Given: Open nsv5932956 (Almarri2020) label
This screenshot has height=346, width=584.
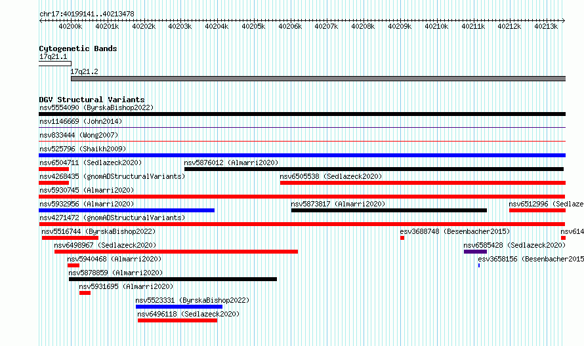Looking at the screenshot, I should [87, 204].
